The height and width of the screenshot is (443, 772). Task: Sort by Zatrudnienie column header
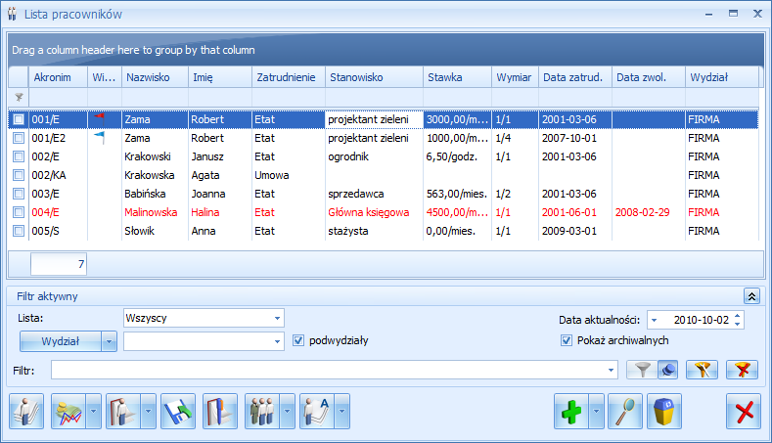pos(289,77)
